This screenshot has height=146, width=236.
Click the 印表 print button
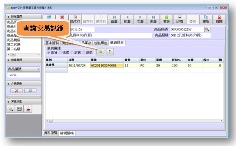click(180, 19)
